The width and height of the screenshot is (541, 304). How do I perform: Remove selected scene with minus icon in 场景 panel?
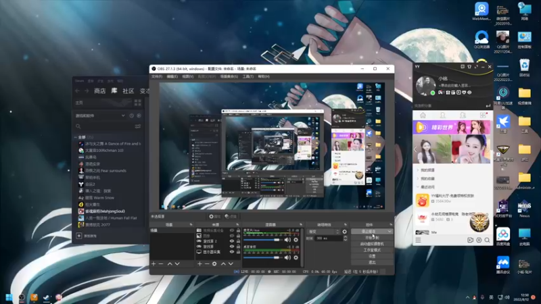pyautogui.click(x=161, y=263)
